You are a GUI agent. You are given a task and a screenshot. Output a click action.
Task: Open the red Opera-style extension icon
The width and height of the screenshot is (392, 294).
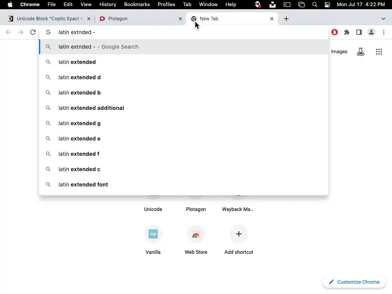click(335, 32)
